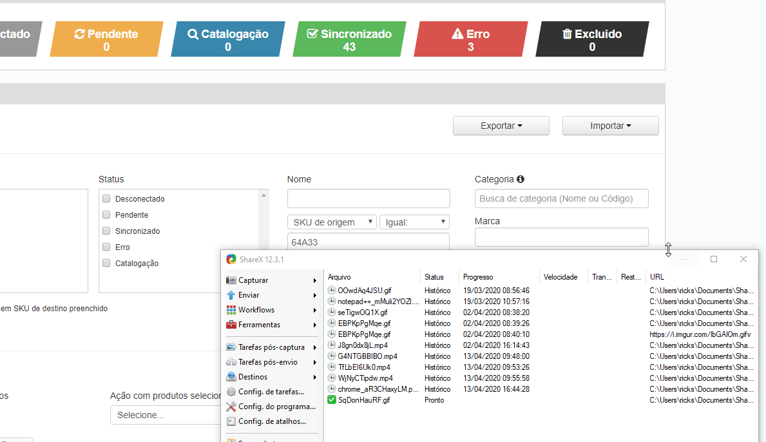Click the Destinos globe icon
The height and width of the screenshot is (442, 766).
click(x=231, y=377)
